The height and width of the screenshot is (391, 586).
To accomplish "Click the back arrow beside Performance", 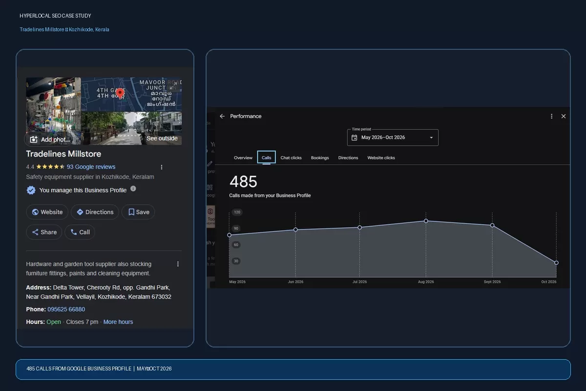I will [222, 116].
